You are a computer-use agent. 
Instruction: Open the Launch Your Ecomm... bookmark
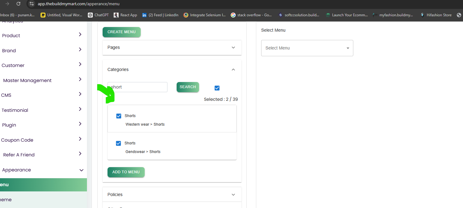(x=347, y=15)
